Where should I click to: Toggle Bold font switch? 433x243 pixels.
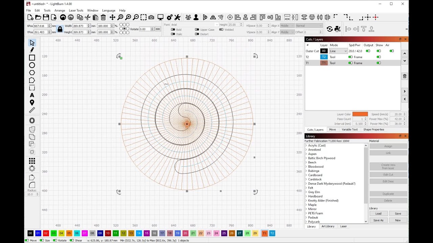173,30
